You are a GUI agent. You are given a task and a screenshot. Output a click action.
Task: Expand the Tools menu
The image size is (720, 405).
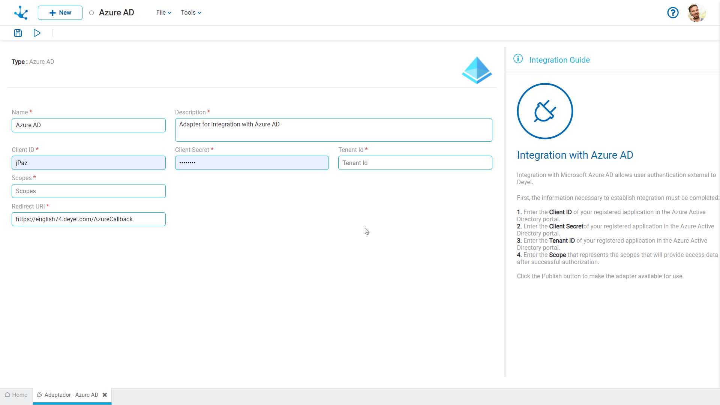click(191, 13)
